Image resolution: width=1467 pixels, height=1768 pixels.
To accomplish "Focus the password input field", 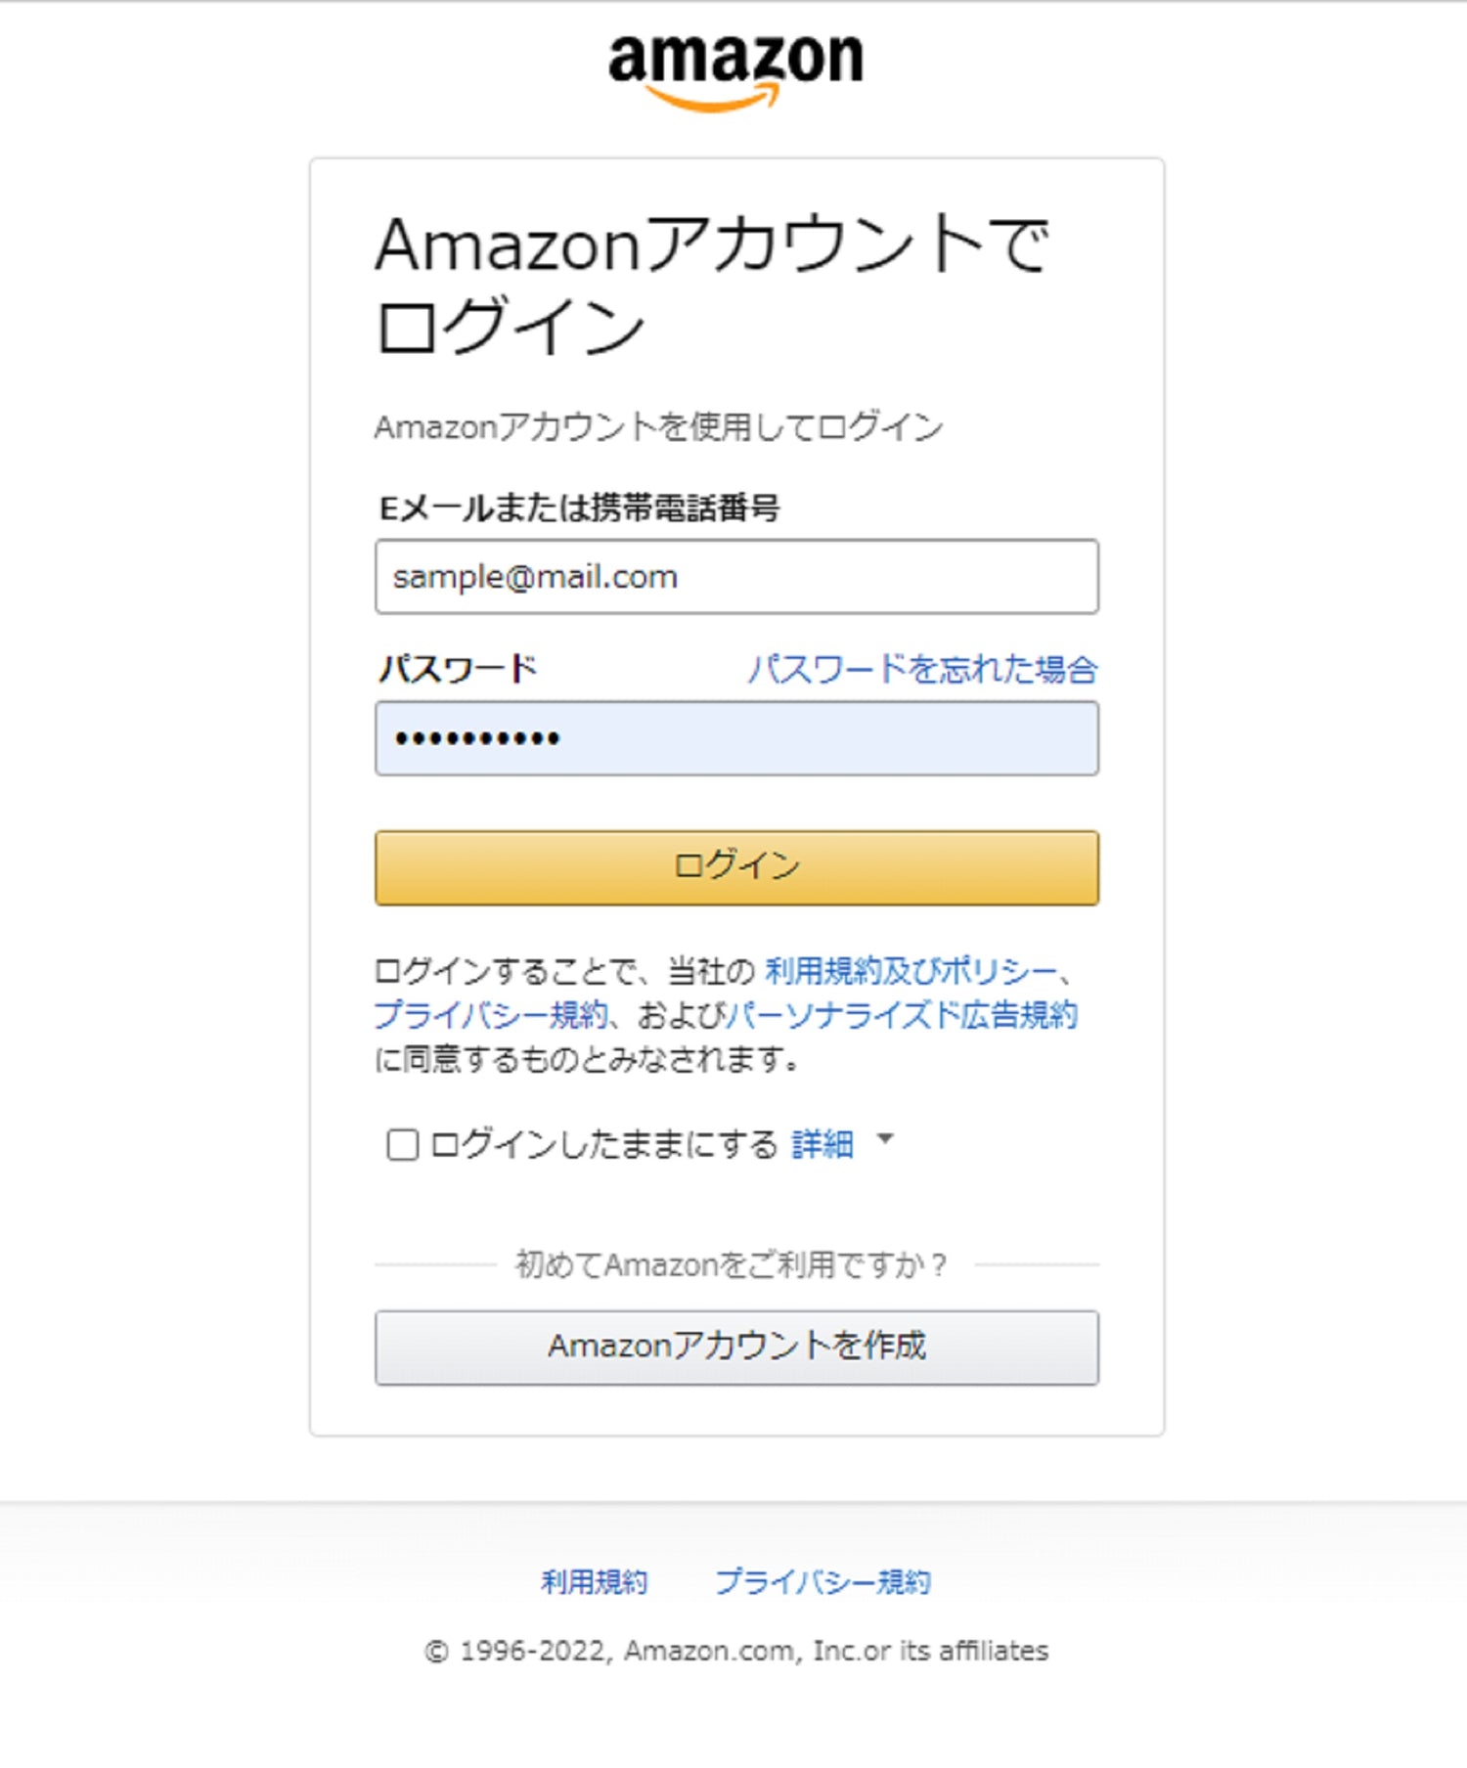I will (x=736, y=738).
